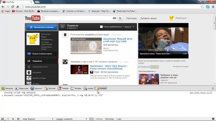Click the Категории link

tap(131, 18)
